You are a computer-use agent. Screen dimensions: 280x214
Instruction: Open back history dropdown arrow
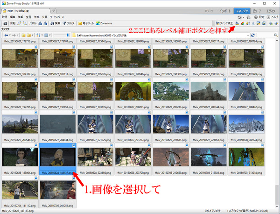click(x=10, y=35)
